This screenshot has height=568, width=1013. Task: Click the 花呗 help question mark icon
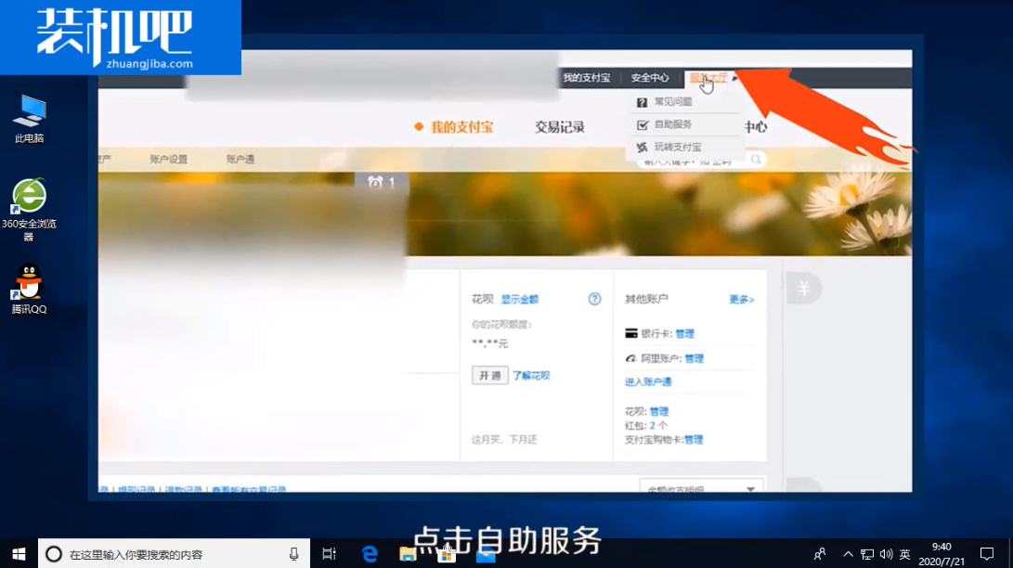(595, 299)
